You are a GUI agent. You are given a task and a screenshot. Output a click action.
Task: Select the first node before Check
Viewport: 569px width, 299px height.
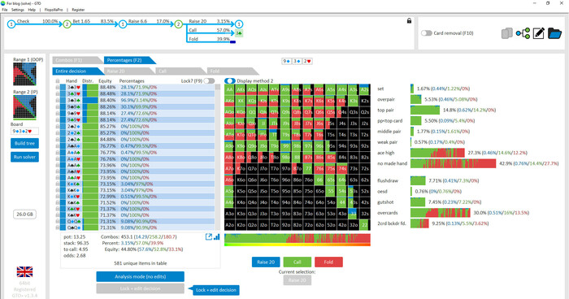pos(11,24)
